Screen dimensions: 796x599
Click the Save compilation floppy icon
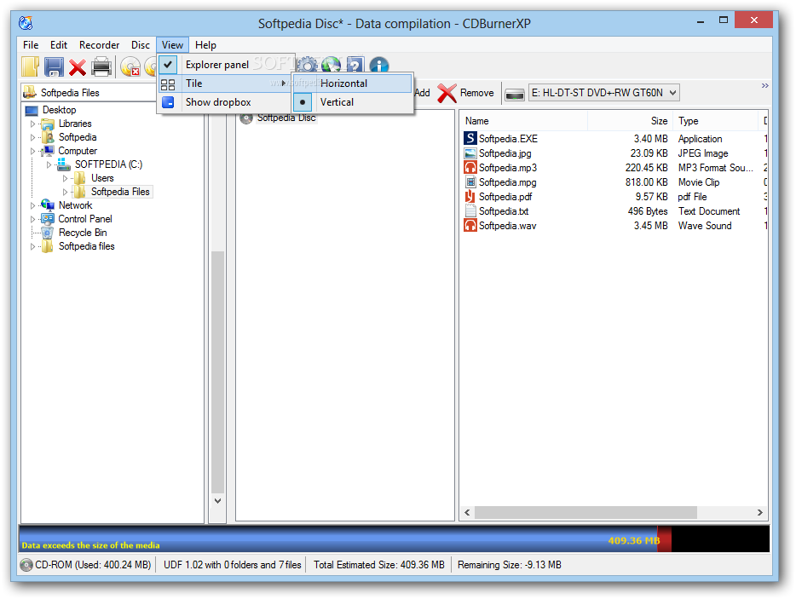54,66
